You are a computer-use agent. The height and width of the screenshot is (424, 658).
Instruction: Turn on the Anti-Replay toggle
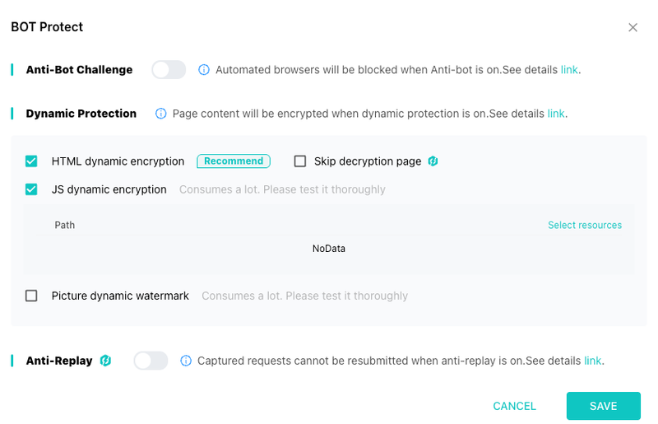click(151, 361)
